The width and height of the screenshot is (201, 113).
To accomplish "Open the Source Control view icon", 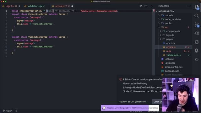I will click(197, 24).
